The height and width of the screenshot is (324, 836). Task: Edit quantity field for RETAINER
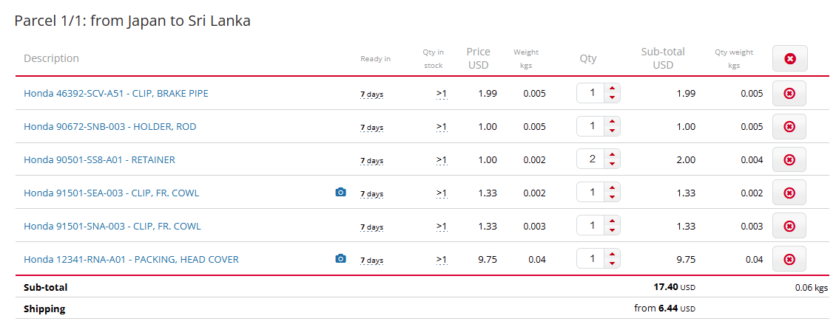(590, 159)
